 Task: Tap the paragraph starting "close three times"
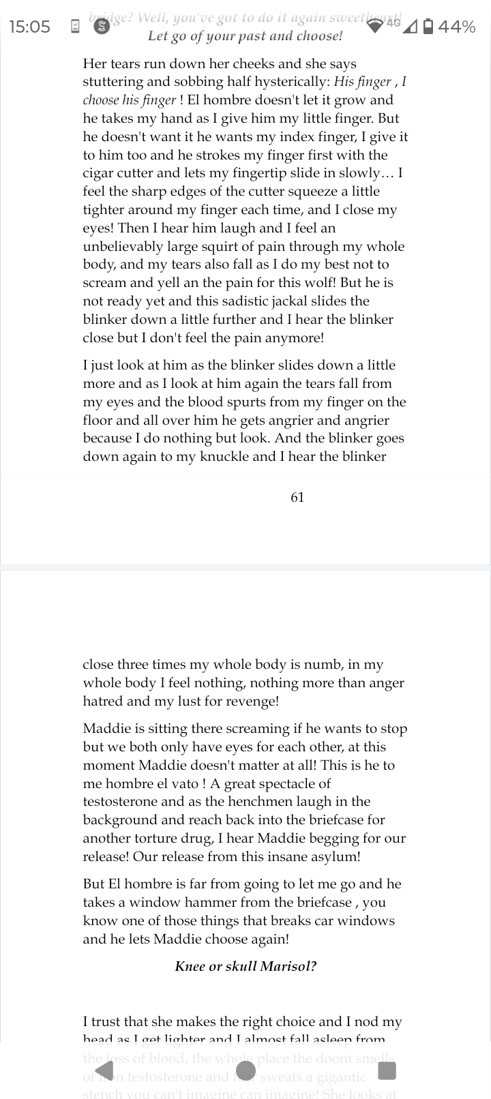point(245,682)
